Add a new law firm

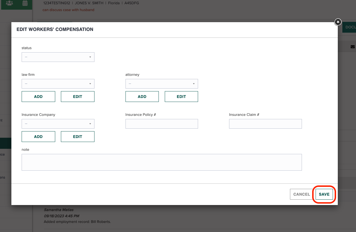coord(38,97)
